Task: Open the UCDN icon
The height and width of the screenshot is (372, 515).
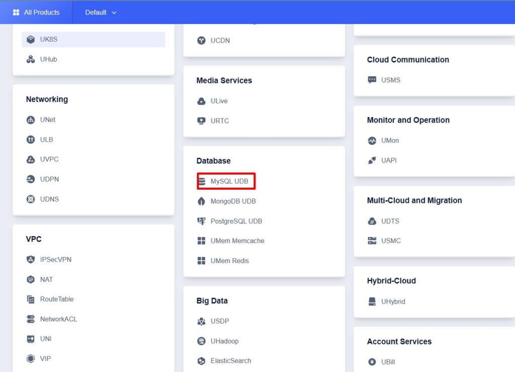Action: (x=202, y=41)
